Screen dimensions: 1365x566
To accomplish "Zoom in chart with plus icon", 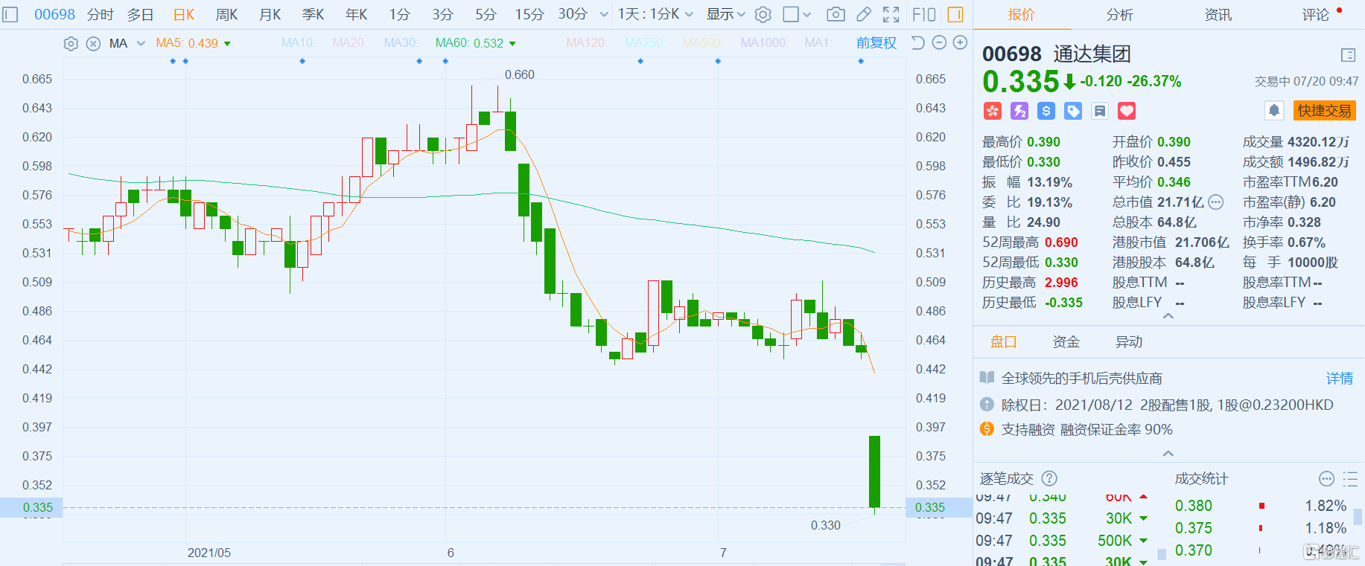I will [961, 43].
